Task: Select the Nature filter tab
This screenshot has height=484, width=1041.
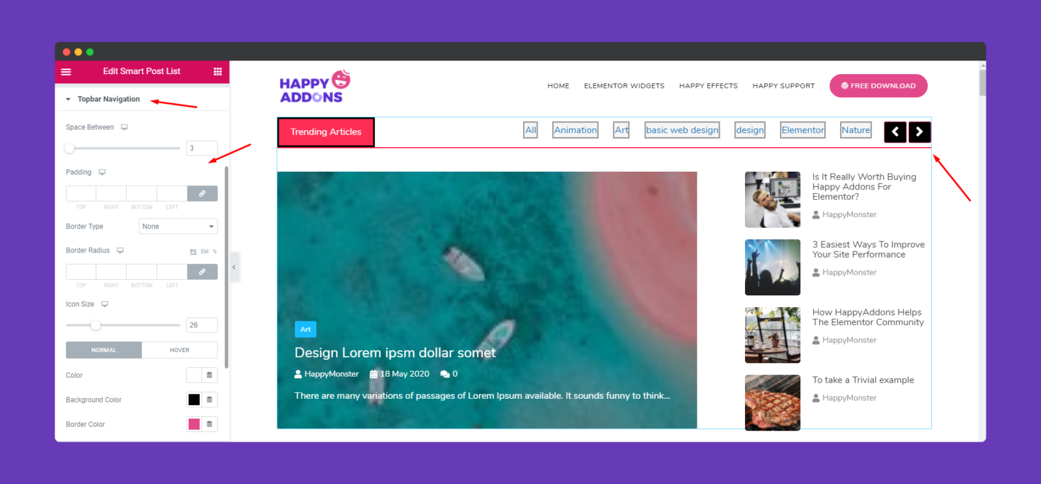Action: point(856,130)
